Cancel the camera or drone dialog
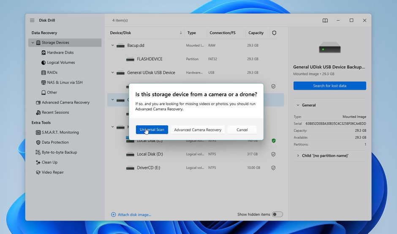Viewport: 397px width, 234px height. tap(242, 130)
